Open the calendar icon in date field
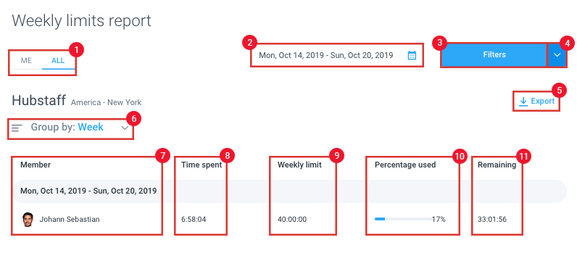This screenshot has width=577, height=261. tap(412, 56)
